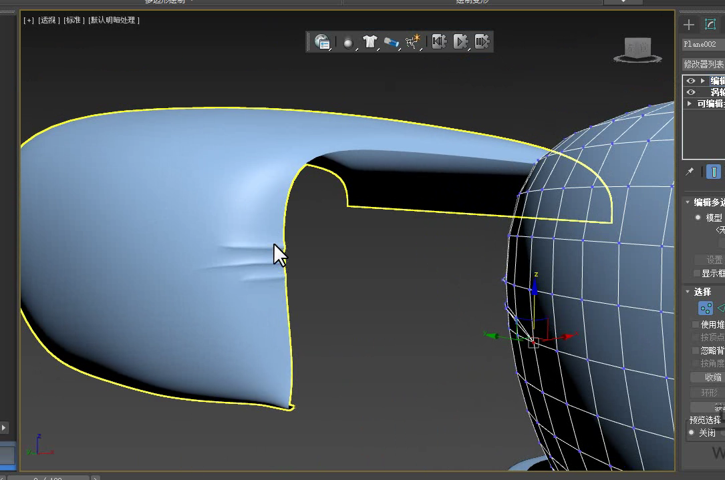Click the Plane002 object name field

pyautogui.click(x=704, y=44)
